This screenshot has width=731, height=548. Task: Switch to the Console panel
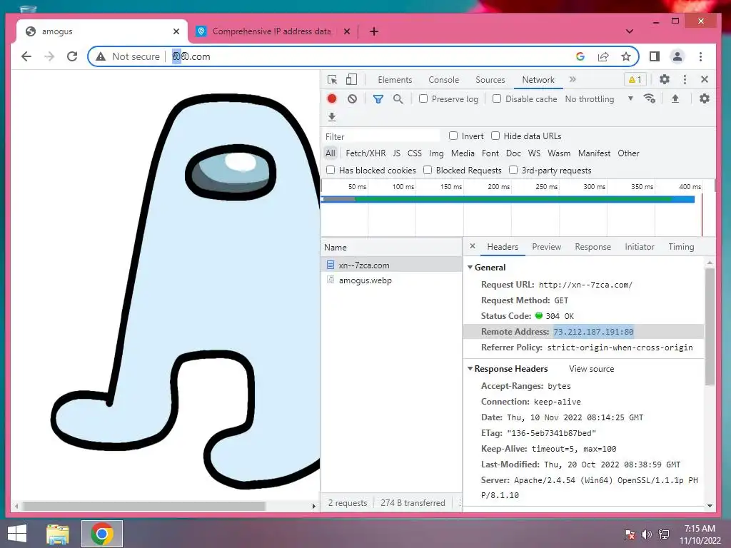coord(444,80)
